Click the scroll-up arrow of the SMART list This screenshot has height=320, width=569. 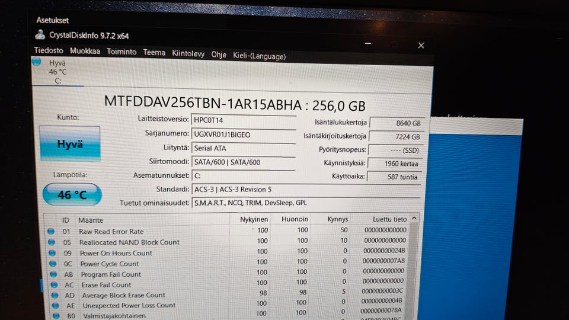tap(414, 219)
